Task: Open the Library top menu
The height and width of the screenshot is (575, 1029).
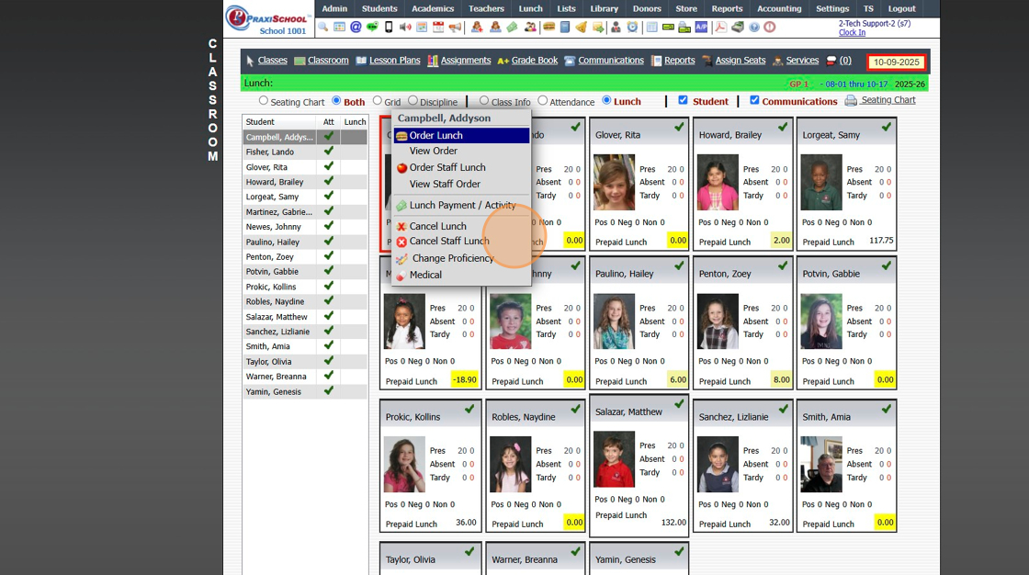Action: point(604,8)
